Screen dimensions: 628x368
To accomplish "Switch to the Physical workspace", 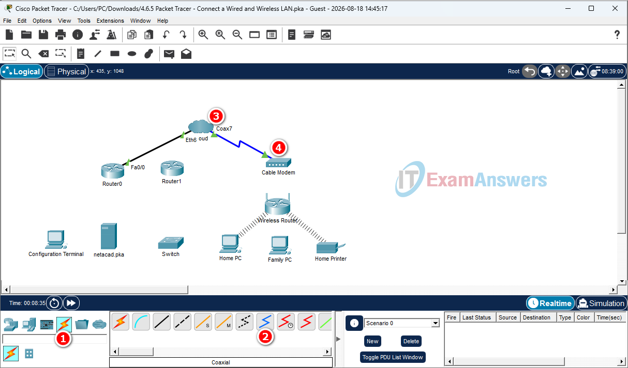I will 66,72.
